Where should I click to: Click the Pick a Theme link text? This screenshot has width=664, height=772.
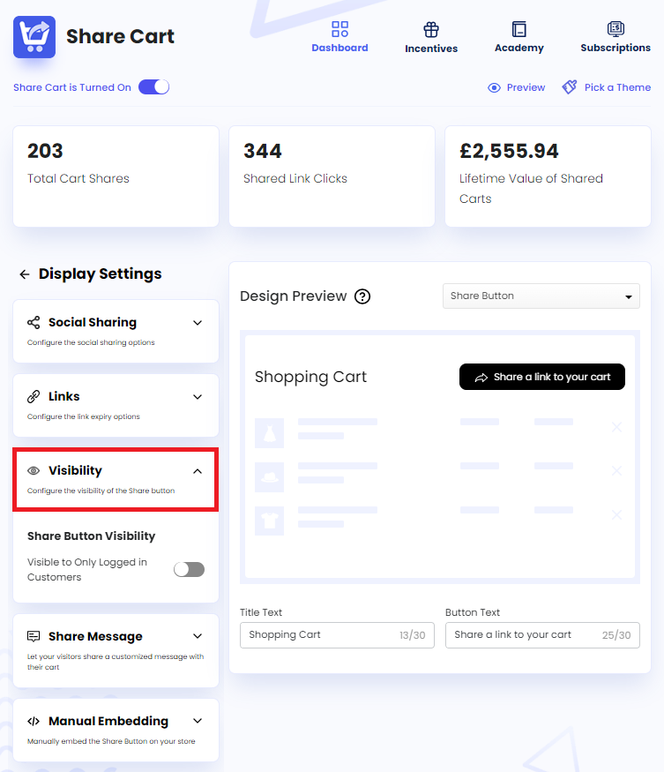617,87
